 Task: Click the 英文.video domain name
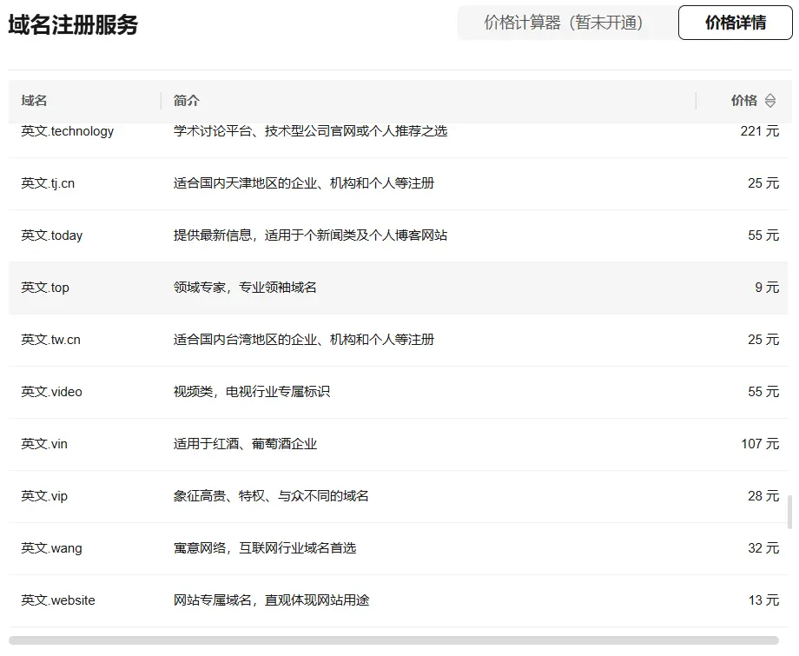tap(52, 392)
